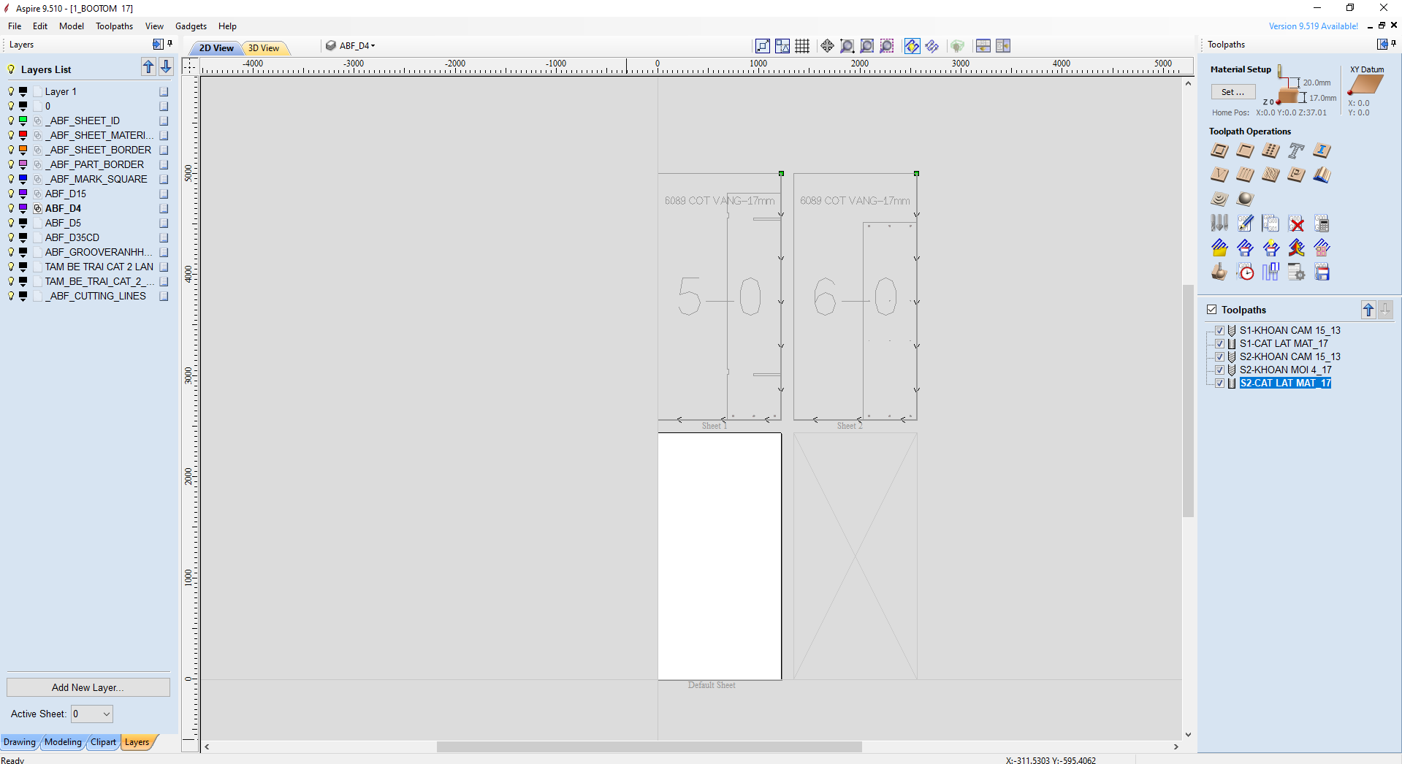
Task: Open the color dropdown for _ABF_SHEET_ID layer
Action: pos(23,121)
